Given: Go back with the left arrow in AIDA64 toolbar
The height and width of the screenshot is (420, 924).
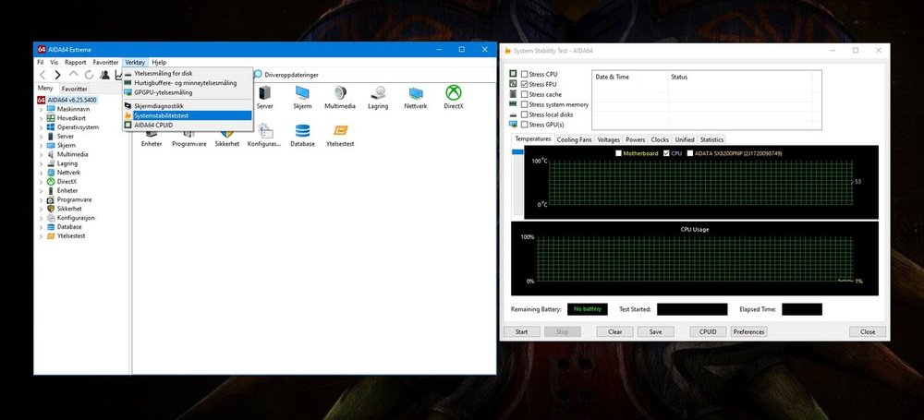Looking at the screenshot, I should pyautogui.click(x=42, y=75).
